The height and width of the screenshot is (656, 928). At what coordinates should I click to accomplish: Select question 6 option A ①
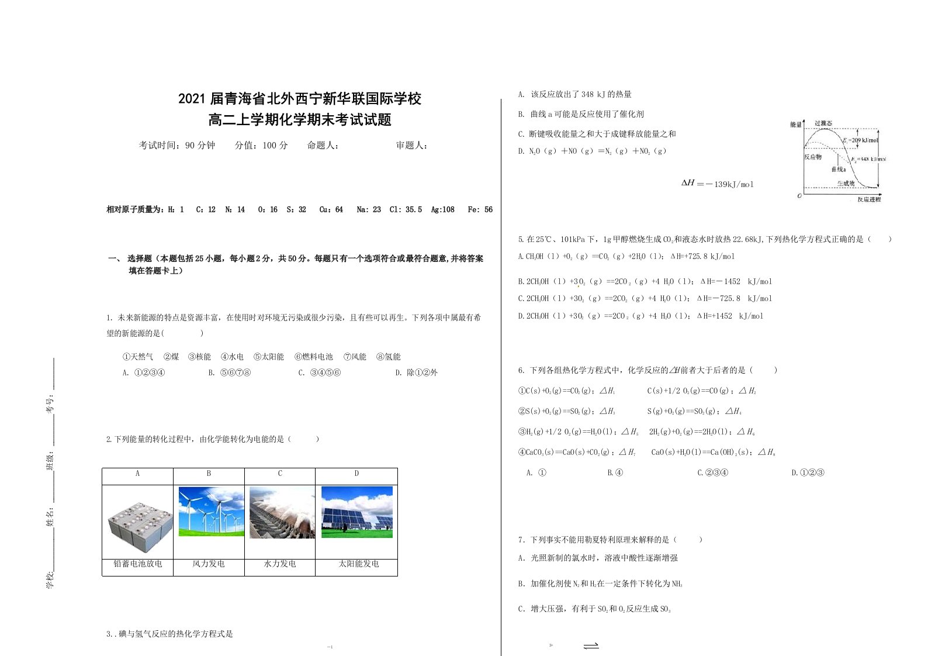click(536, 472)
